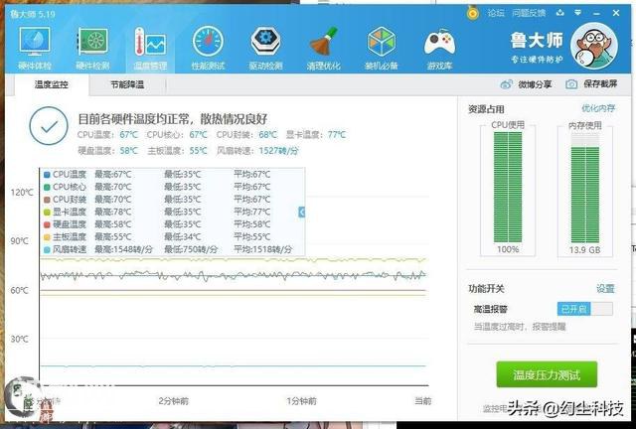Screen dimensions: 636x429
Task: Click the skin/theme shirt icon in title bar
Action: click(560, 13)
